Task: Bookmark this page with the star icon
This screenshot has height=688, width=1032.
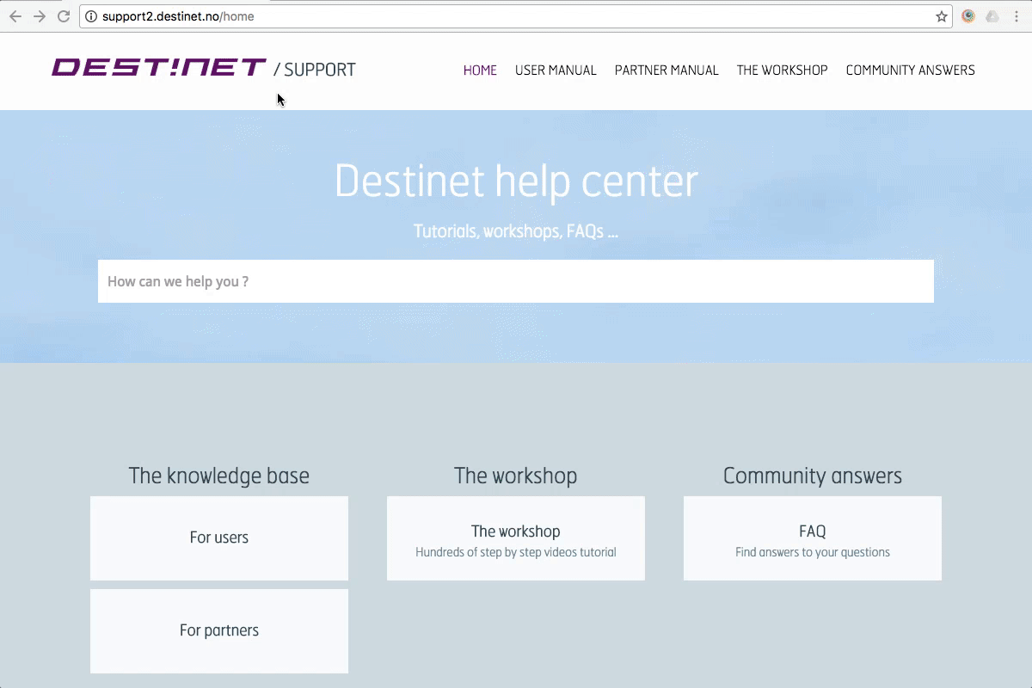Action: click(x=941, y=16)
